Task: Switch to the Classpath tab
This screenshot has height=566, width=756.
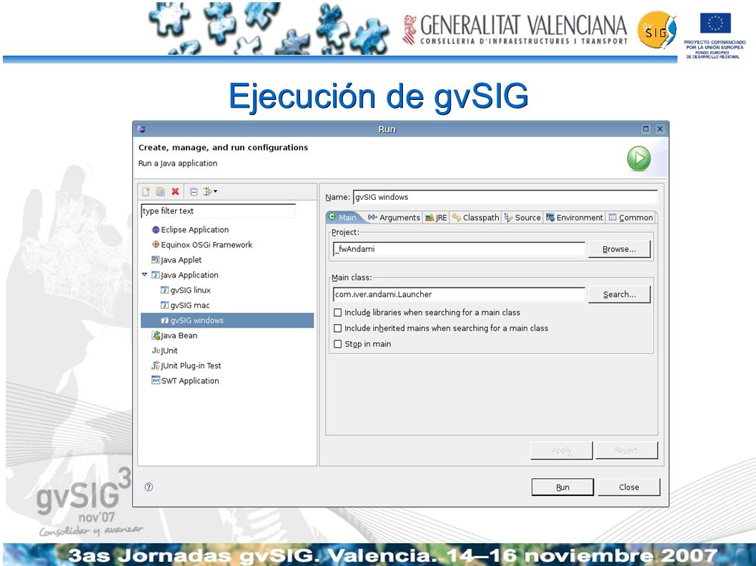Action: (475, 217)
